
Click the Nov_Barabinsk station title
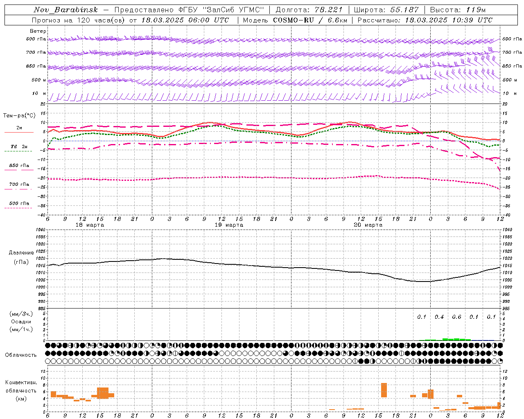click(x=66, y=10)
